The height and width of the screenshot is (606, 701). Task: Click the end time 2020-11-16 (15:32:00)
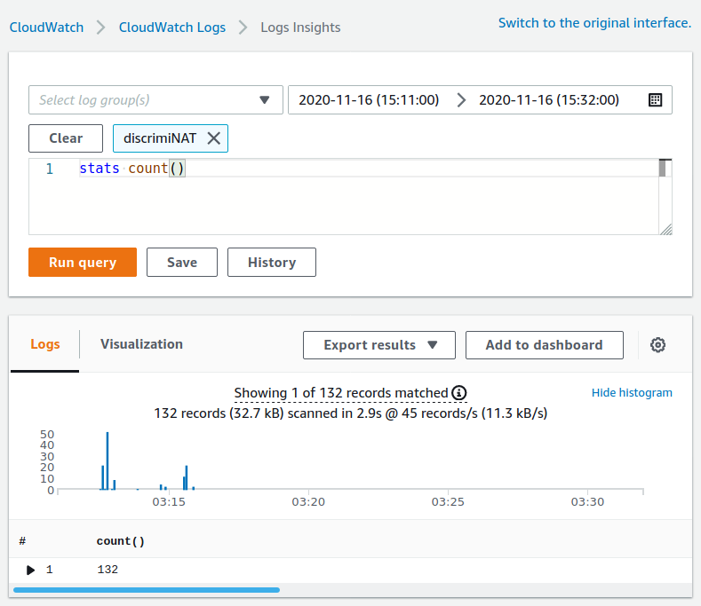click(x=549, y=100)
